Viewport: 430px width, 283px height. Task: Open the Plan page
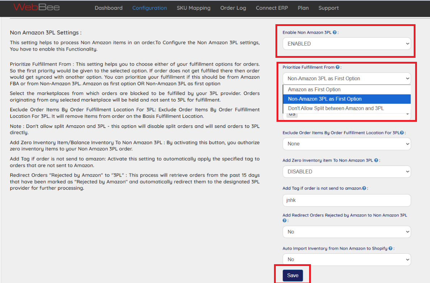(x=303, y=8)
